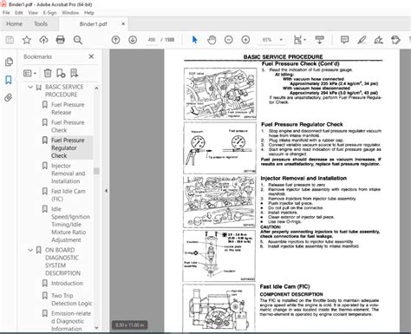Open the View menu
Screen dimensions: 411x334
[x=33, y=13]
